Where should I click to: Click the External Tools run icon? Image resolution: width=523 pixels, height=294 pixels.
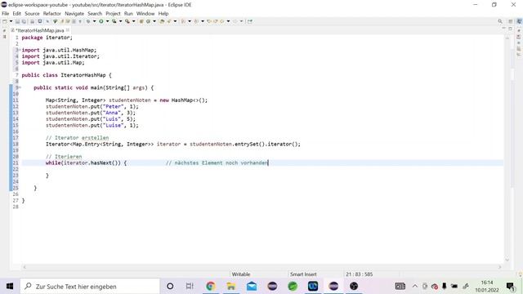click(x=127, y=21)
